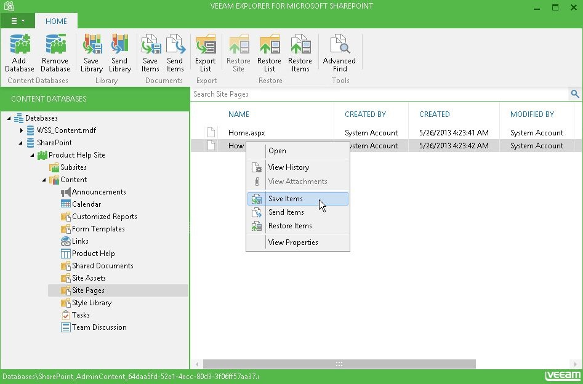
Task: Sort by the NAME column header
Action: 239,114
